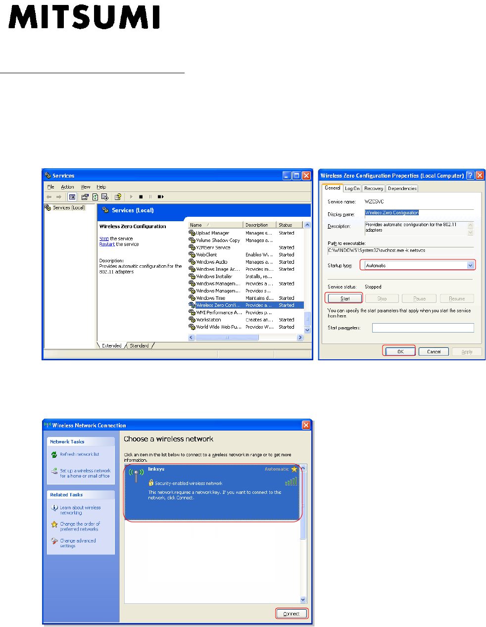Sort services by the Name column header
The height and width of the screenshot is (627, 486).
tap(216, 225)
